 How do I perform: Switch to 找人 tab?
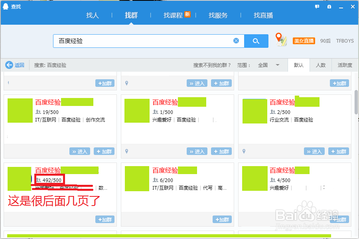pyautogui.click(x=92, y=15)
